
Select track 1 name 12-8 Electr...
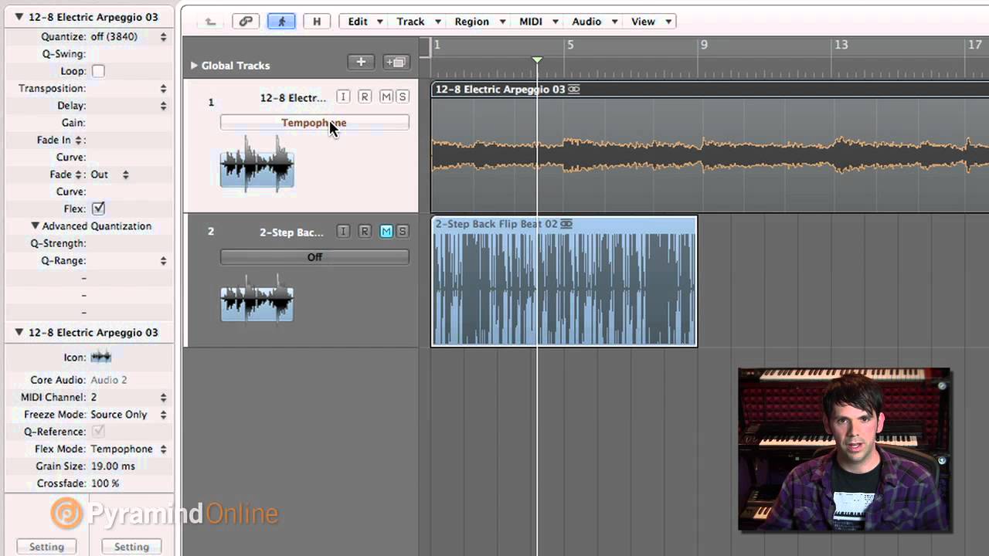(293, 98)
